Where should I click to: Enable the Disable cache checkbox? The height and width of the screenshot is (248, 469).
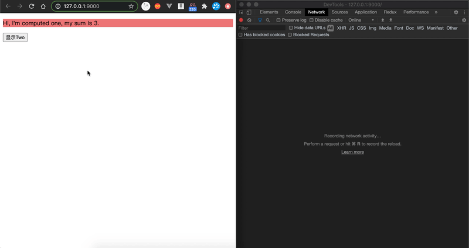click(311, 20)
